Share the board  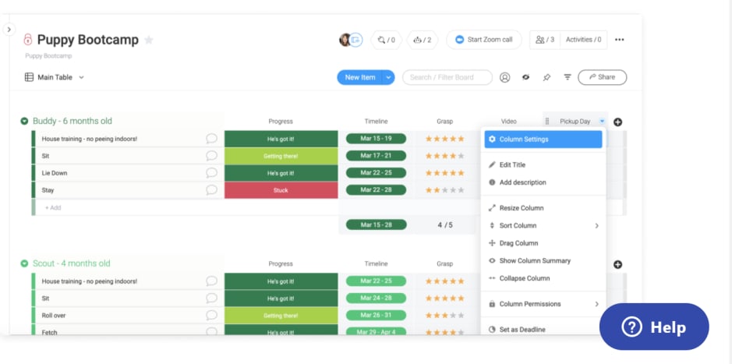[603, 77]
